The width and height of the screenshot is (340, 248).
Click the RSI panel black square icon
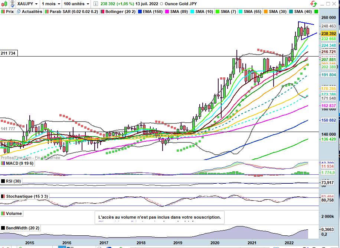click(3, 181)
